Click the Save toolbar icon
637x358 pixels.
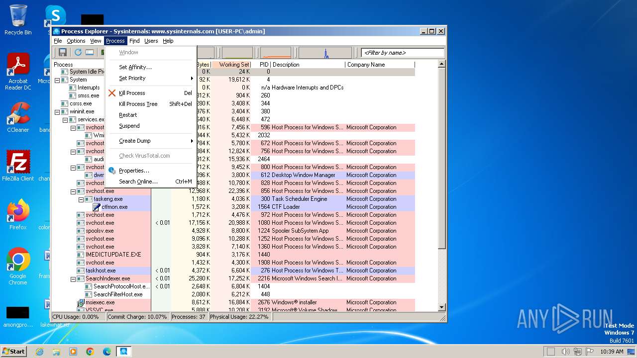(x=63, y=52)
